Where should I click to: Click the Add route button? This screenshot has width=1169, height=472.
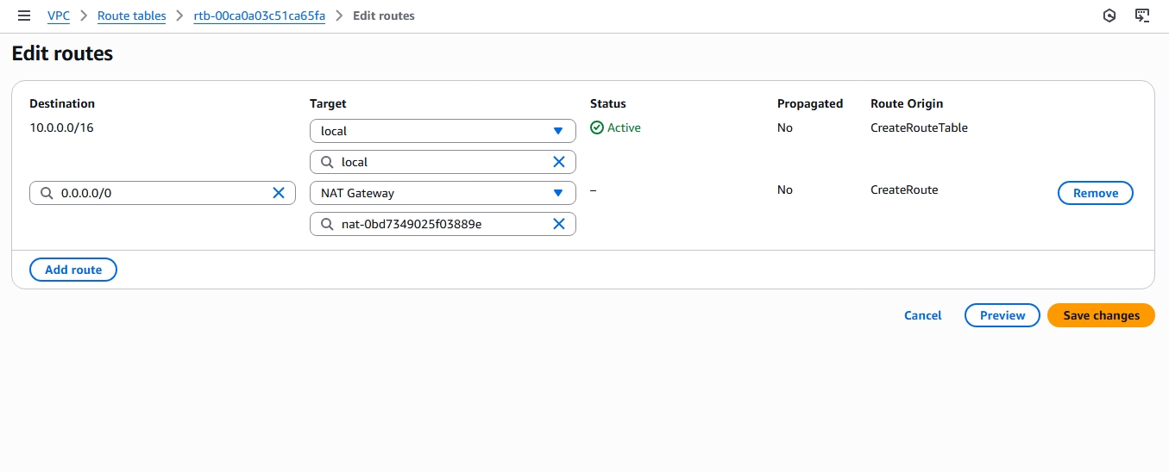click(73, 270)
